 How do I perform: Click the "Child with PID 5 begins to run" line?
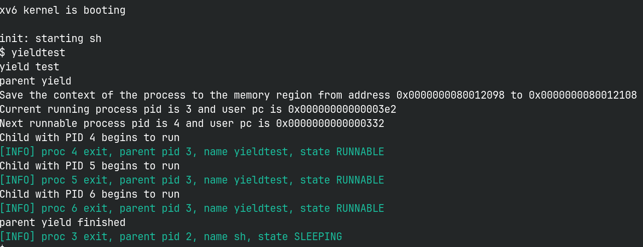pos(89,166)
